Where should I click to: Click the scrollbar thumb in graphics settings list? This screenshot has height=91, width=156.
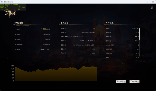click(139, 34)
